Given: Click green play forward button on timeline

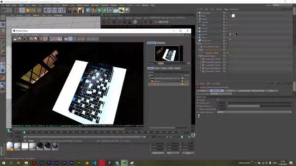Looking at the screenshot, I should click(171, 137).
